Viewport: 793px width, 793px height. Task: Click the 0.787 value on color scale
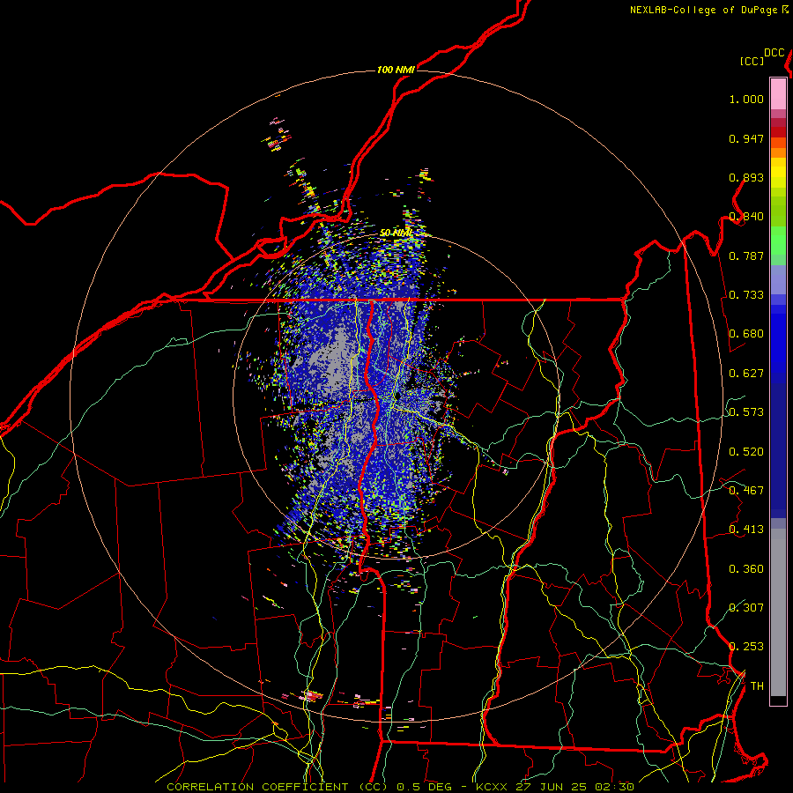click(746, 256)
